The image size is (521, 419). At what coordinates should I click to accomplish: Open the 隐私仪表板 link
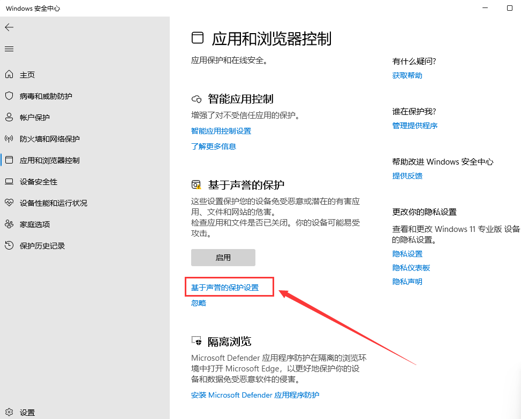click(x=411, y=268)
